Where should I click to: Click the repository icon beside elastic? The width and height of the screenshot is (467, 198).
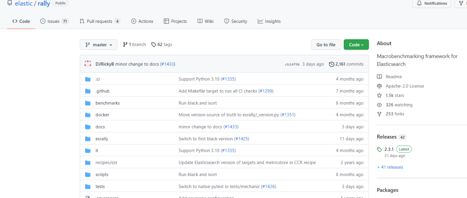tap(10, 3)
